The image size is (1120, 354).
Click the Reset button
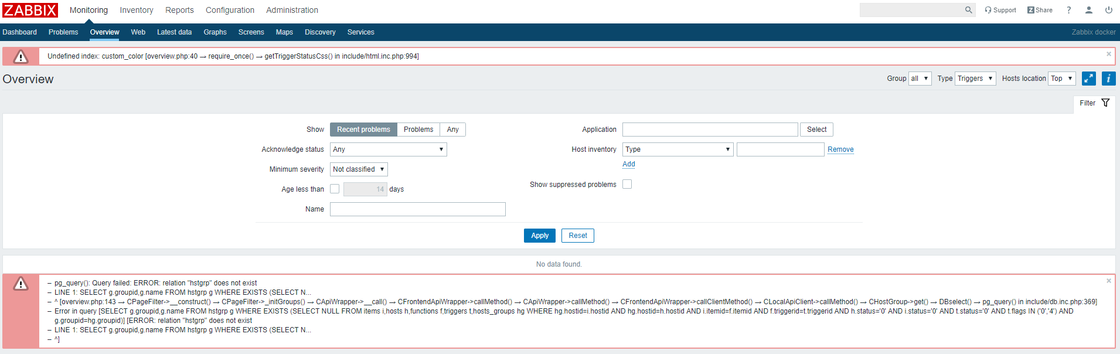[x=578, y=236]
